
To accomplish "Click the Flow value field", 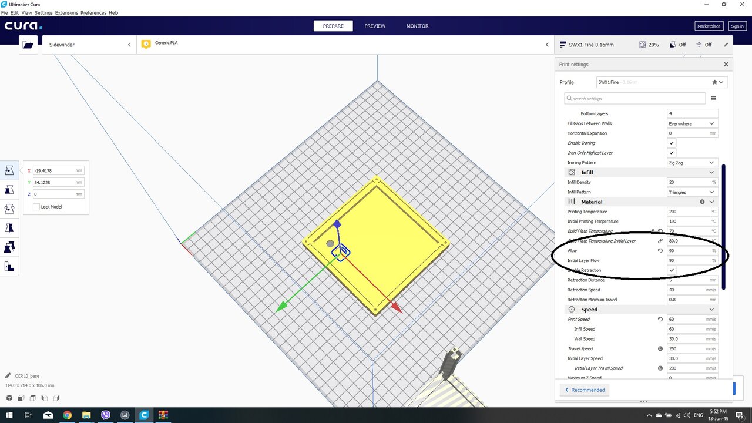I will tap(693, 251).
